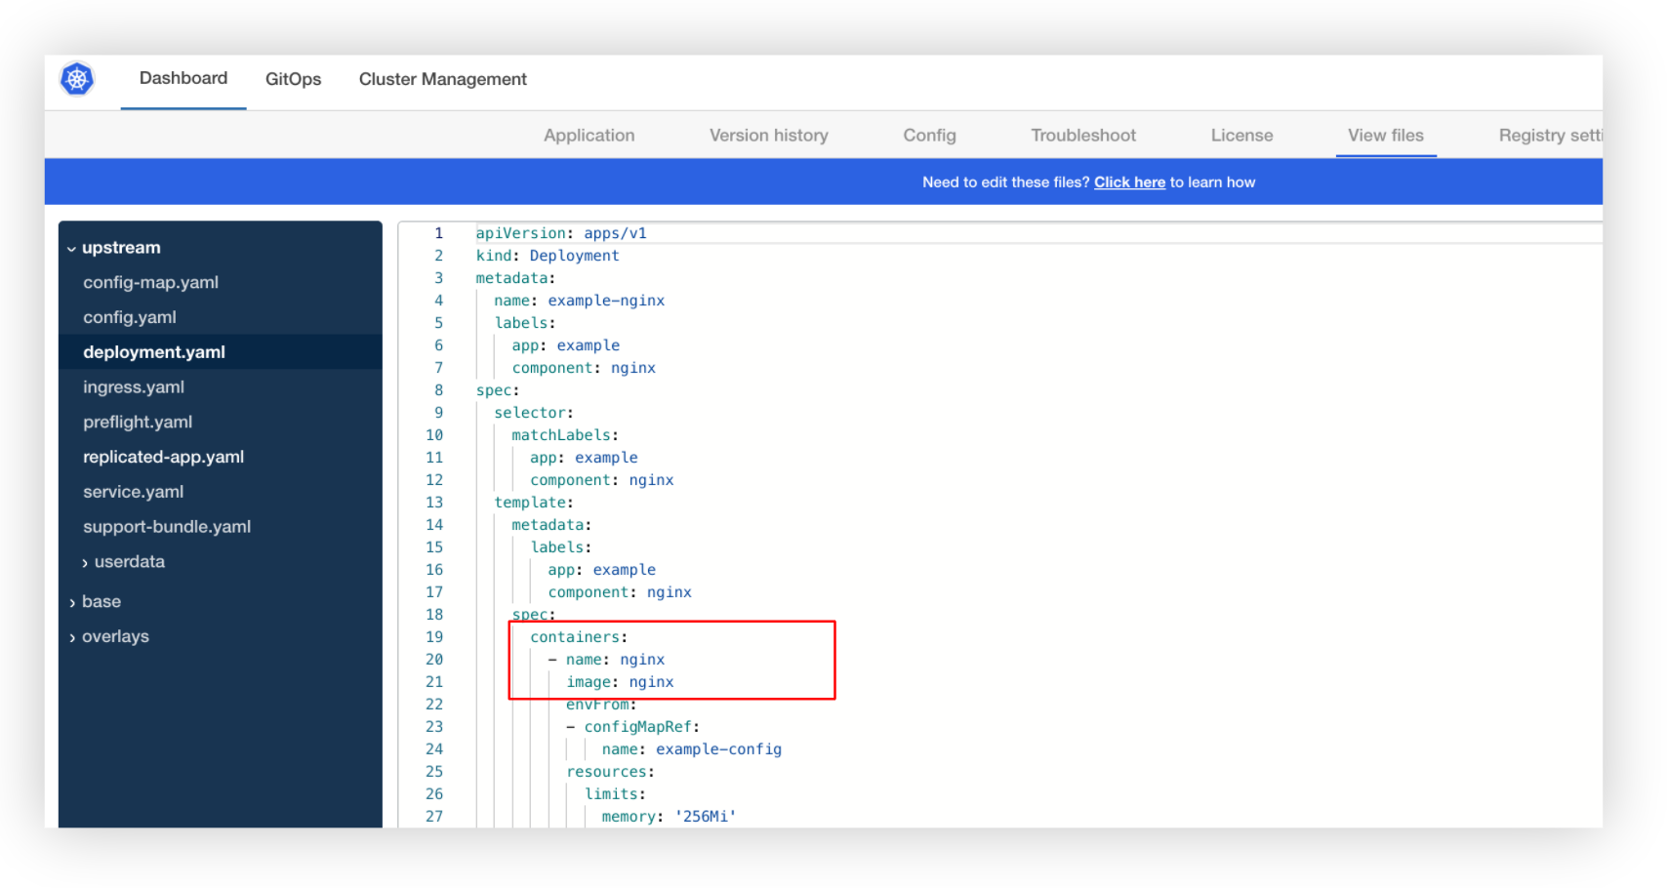Click here to learn how to edit files
The width and height of the screenshot is (1667, 888).
click(1129, 182)
